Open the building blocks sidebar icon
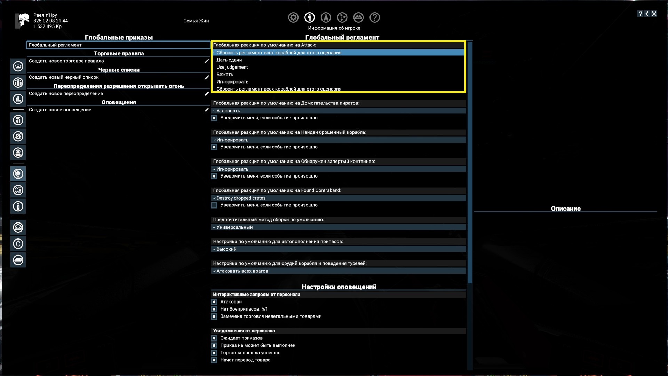 18,120
